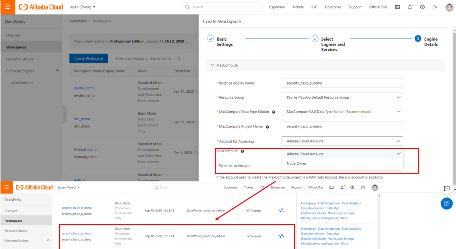Open the security_basic_n_demo workspace link
456x249 pixels.
click(x=77, y=208)
